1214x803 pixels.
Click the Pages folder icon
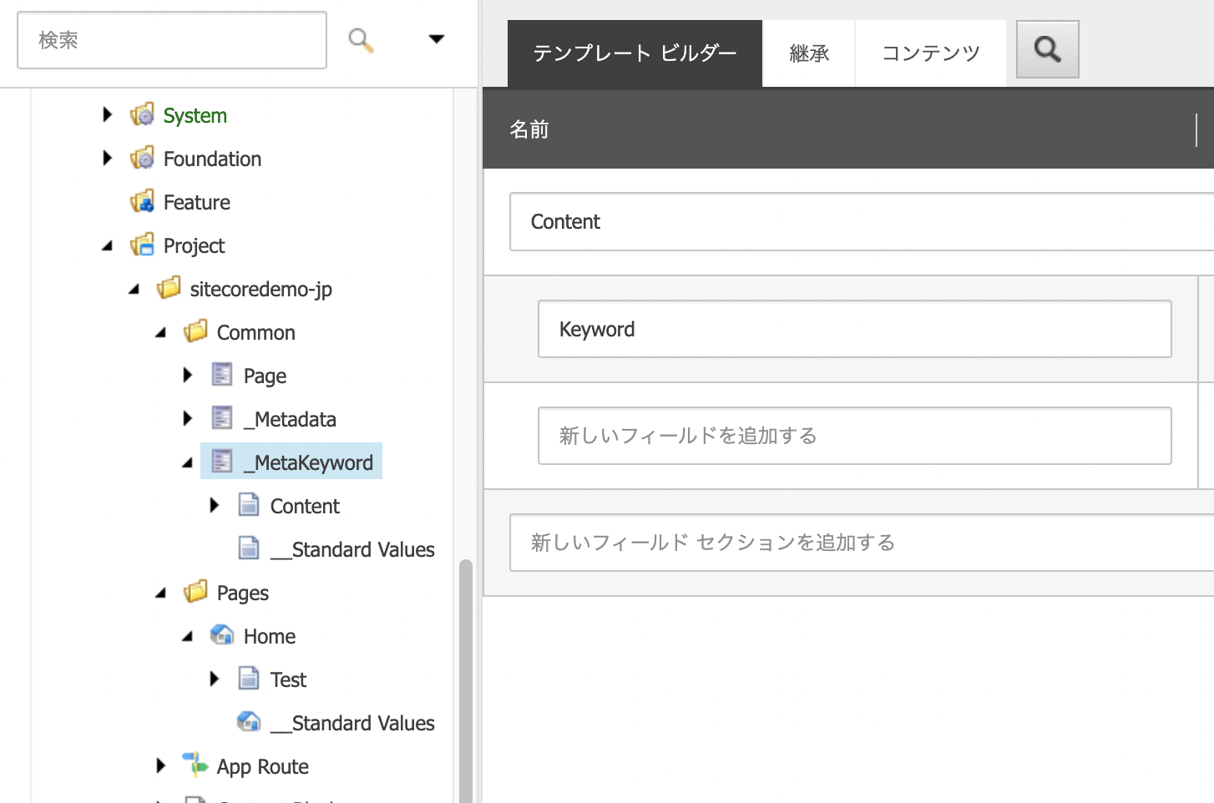pos(196,592)
